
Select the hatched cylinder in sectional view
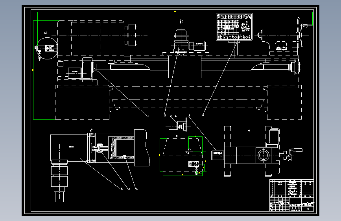[121, 148]
